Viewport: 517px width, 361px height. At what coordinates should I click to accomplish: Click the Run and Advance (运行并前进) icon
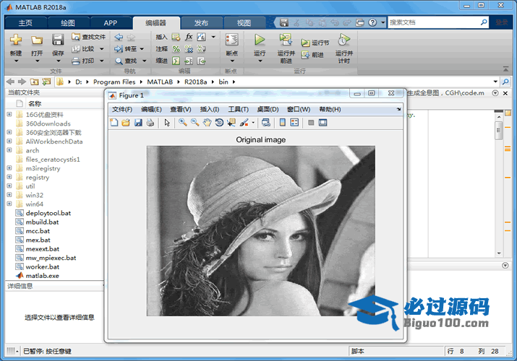[286, 40]
